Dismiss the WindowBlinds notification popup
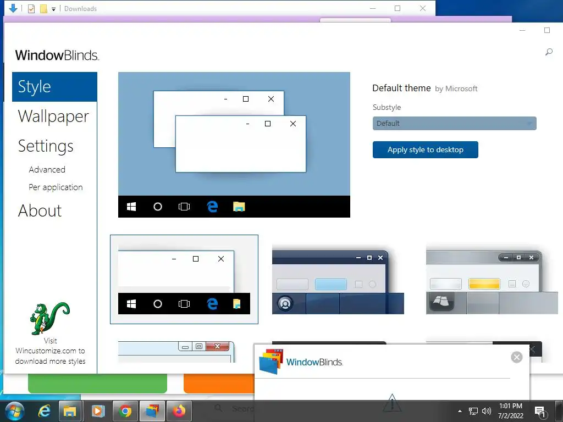This screenshot has width=563, height=422. click(516, 357)
